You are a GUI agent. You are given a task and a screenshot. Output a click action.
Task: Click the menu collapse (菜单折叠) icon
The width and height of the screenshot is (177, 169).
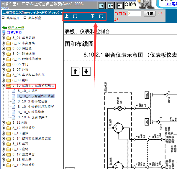pos(25,18)
